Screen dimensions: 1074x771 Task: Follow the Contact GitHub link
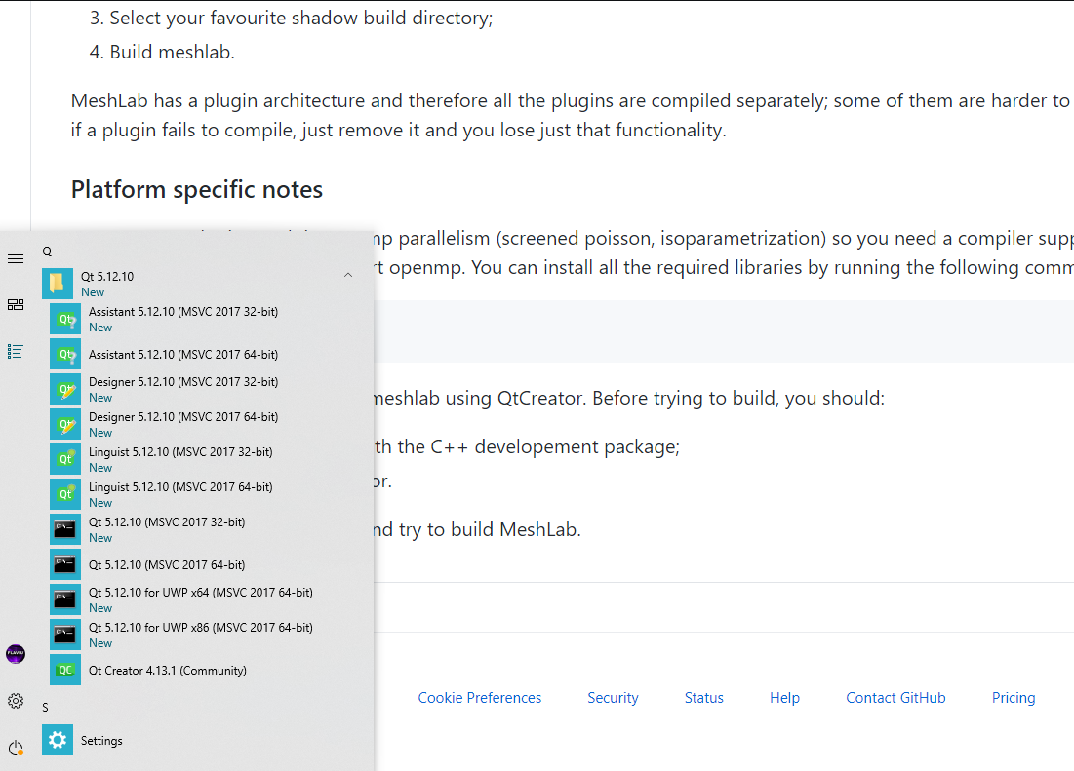[895, 697]
